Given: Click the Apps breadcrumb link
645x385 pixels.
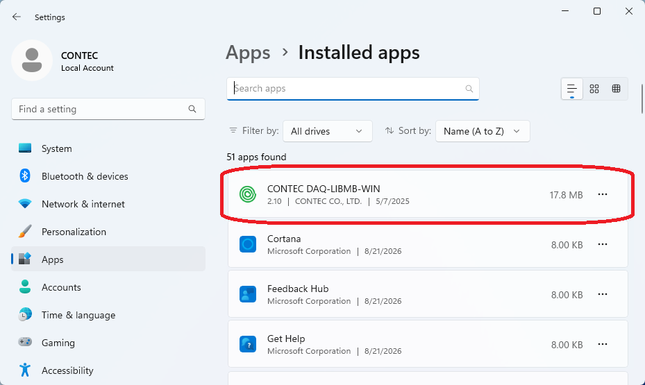Looking at the screenshot, I should click(x=248, y=53).
